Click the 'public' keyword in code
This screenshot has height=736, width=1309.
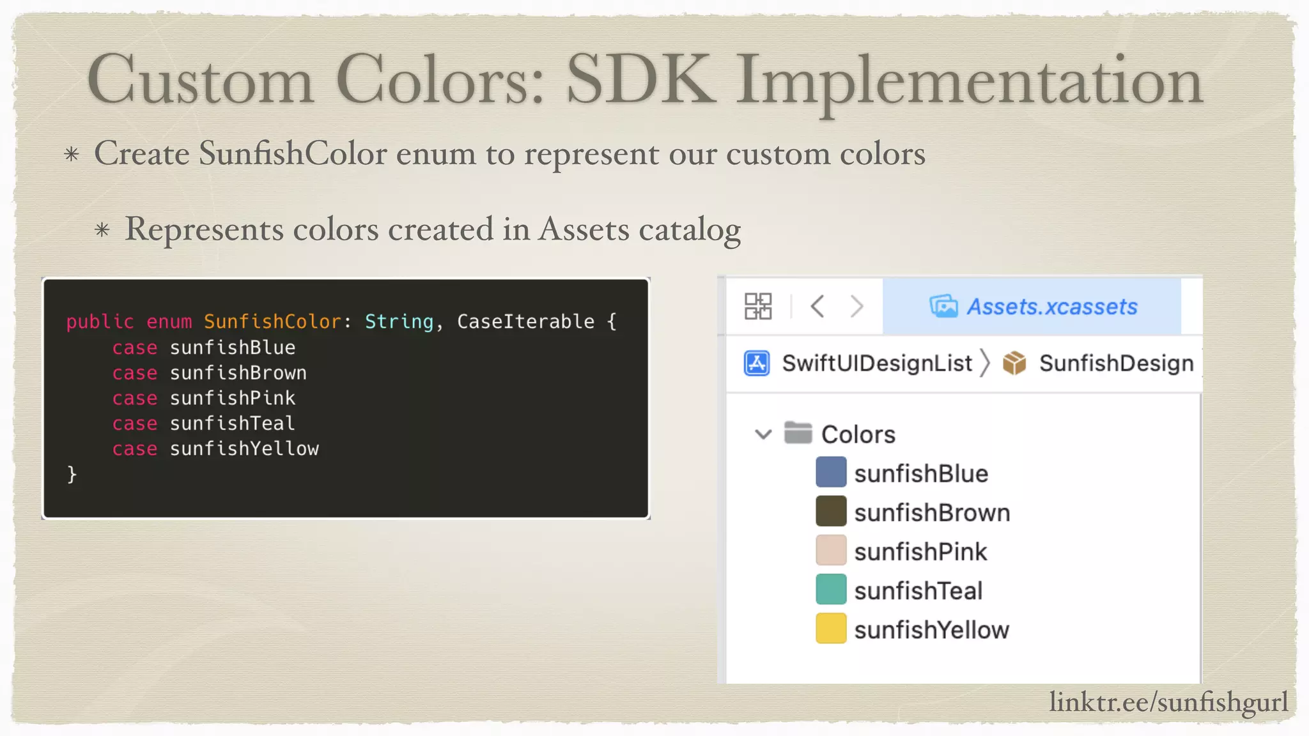(x=100, y=321)
